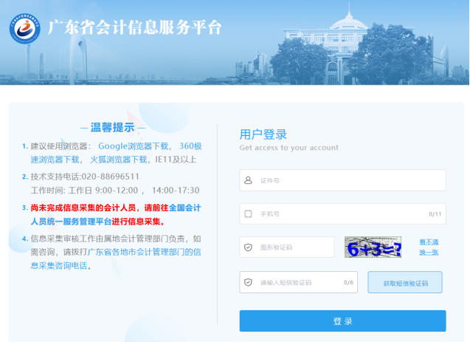Focus the 图形验证码 input field

tap(287, 247)
